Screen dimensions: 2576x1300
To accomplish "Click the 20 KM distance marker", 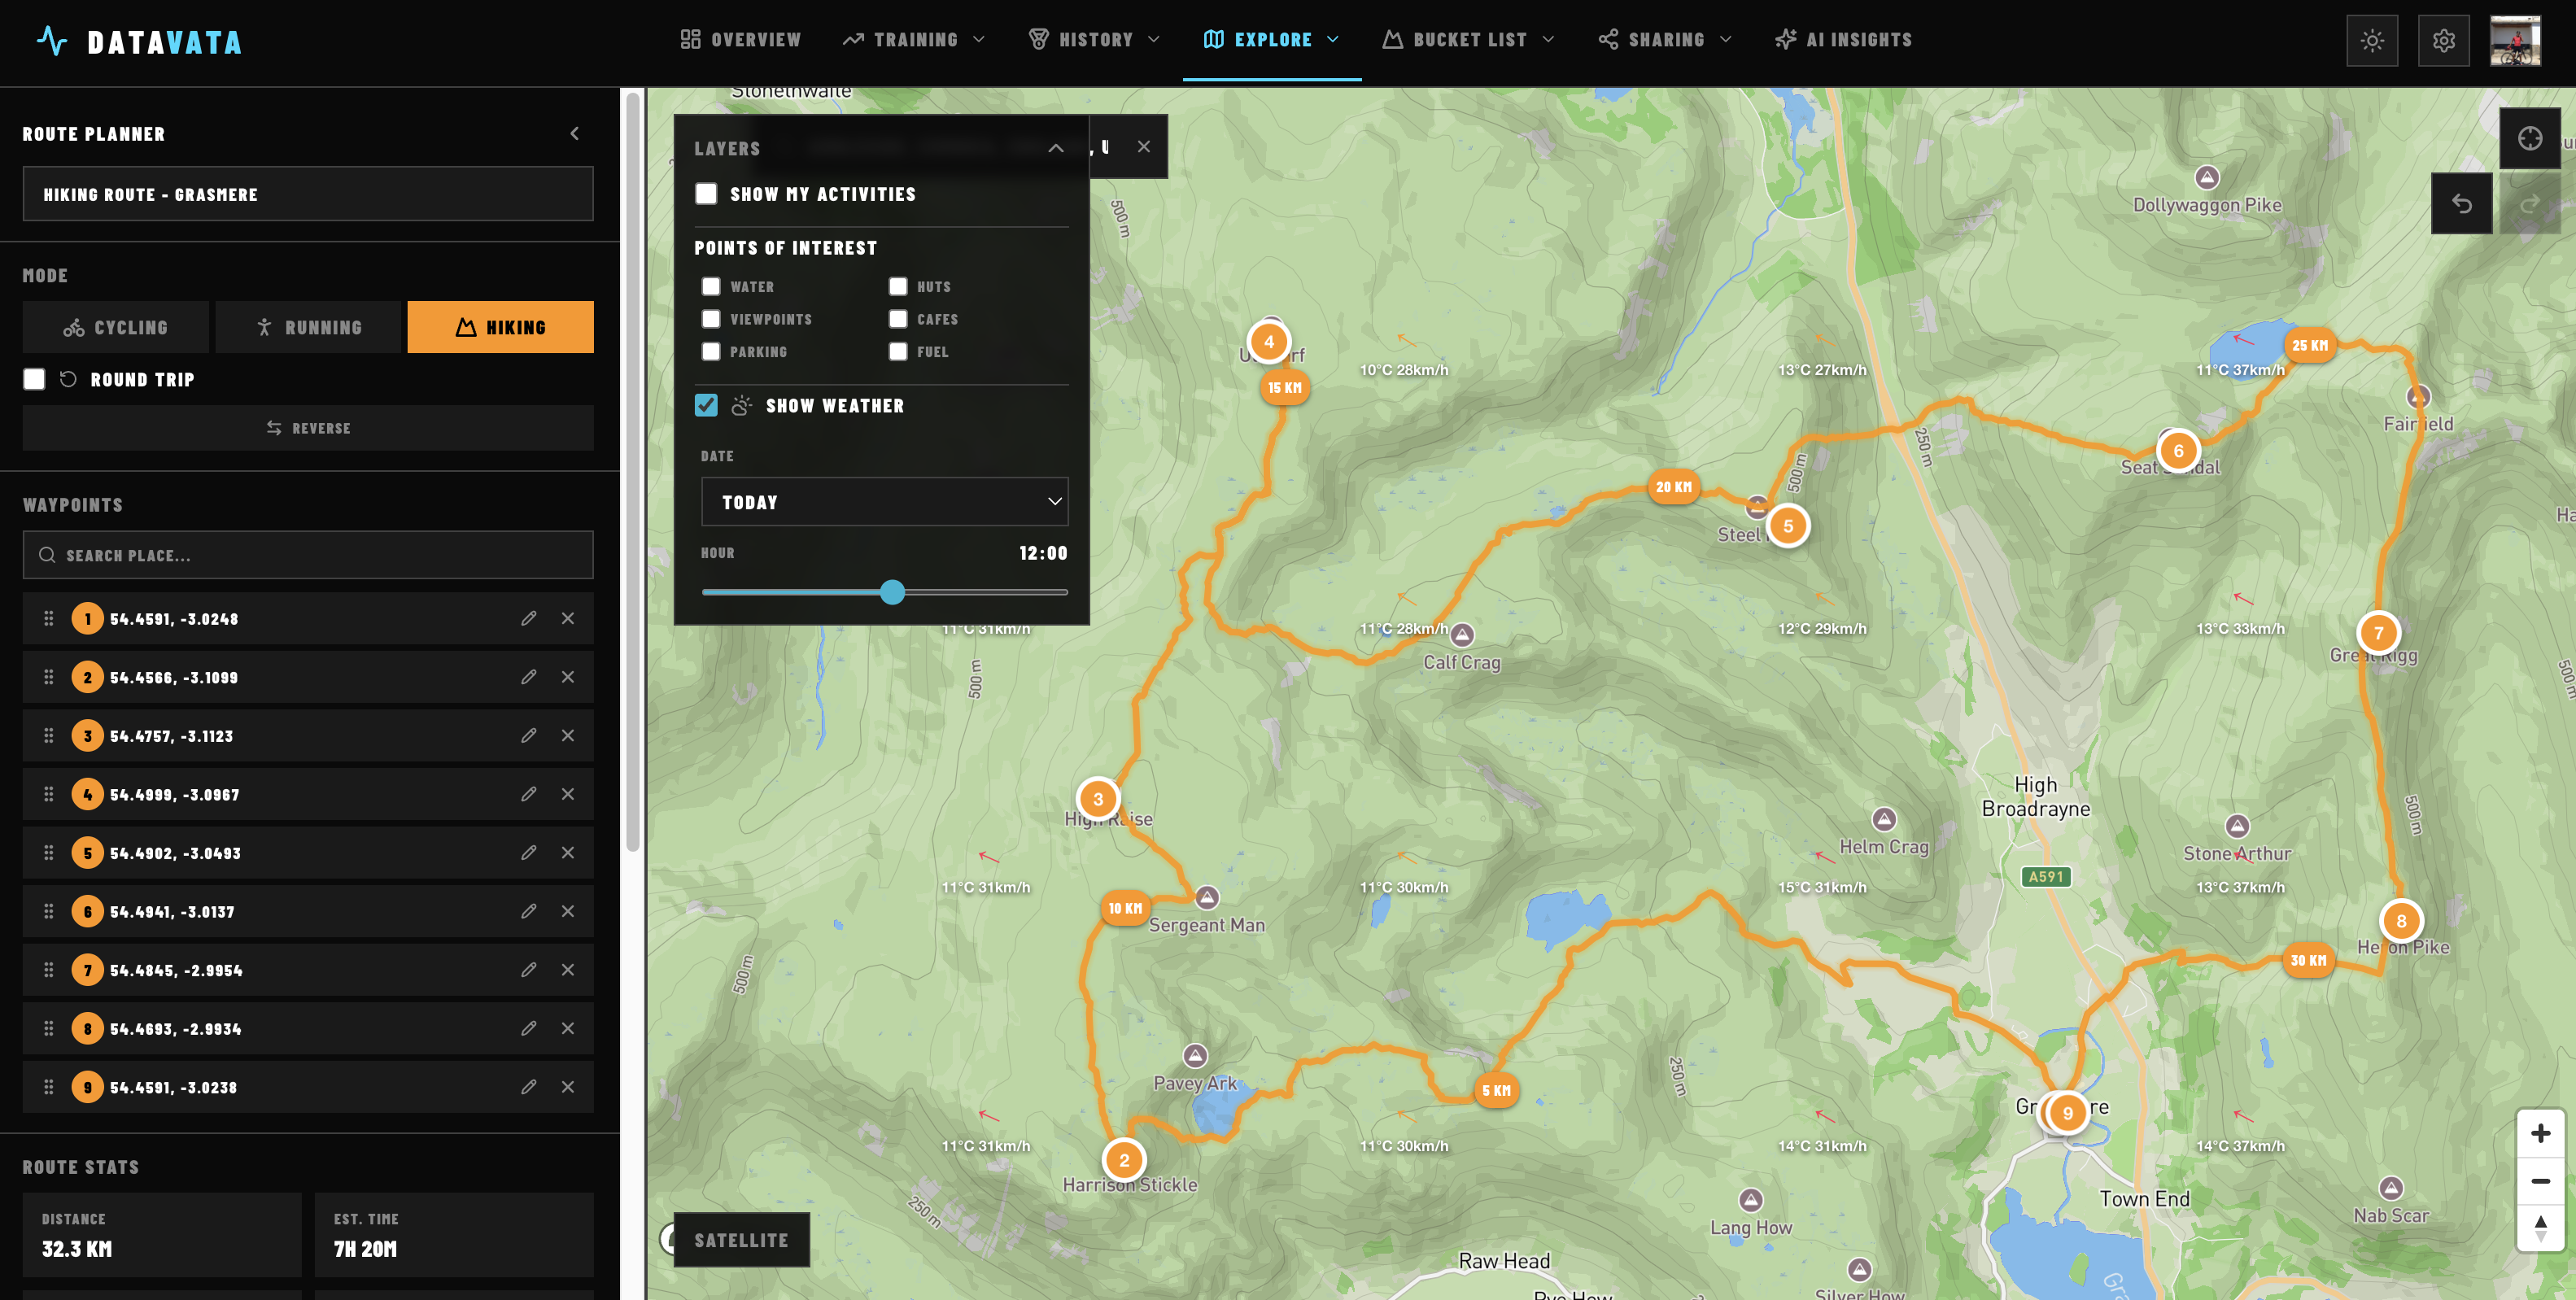I will pos(1673,487).
